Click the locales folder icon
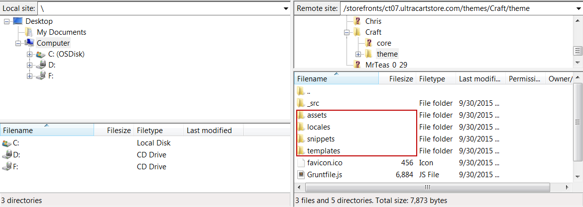583x207 pixels. coord(301,127)
